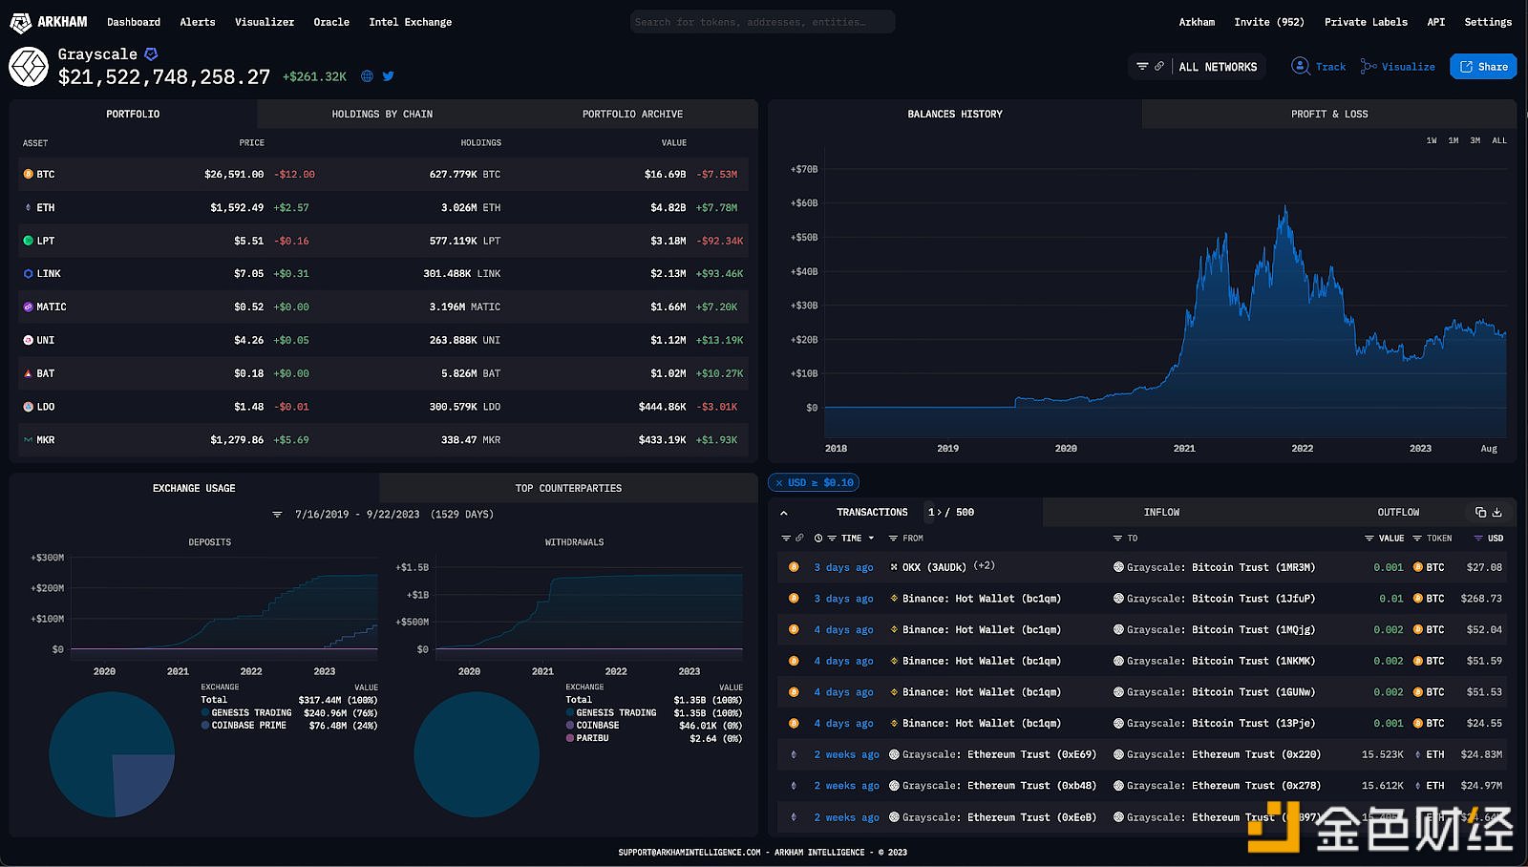
Task: Focus the token and address search field
Action: (x=762, y=22)
